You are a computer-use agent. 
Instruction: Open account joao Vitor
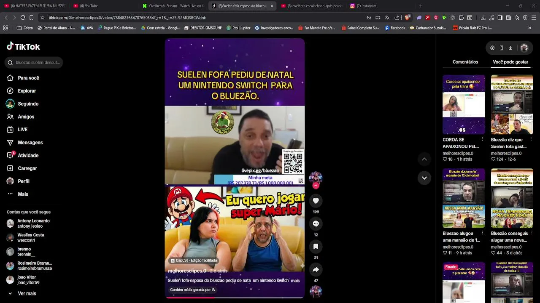coord(23,280)
